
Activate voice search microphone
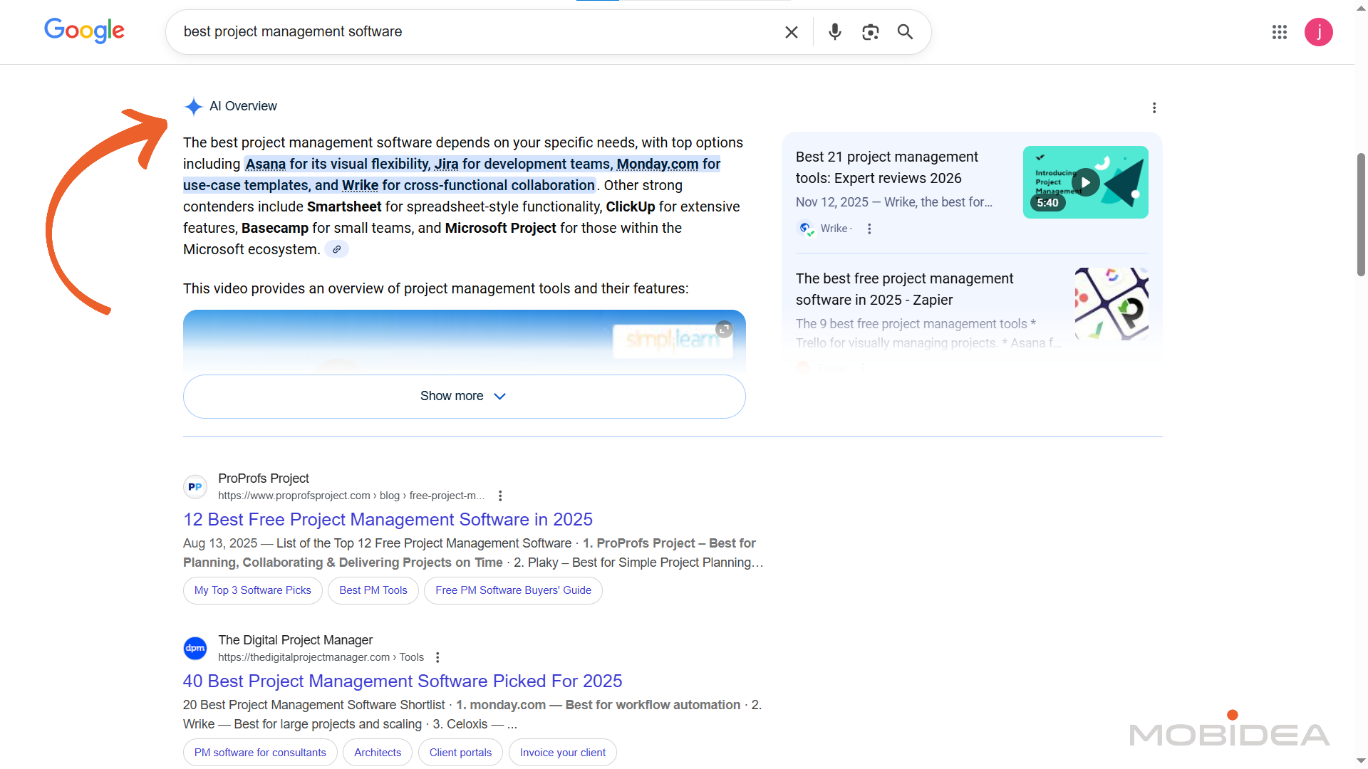click(834, 31)
